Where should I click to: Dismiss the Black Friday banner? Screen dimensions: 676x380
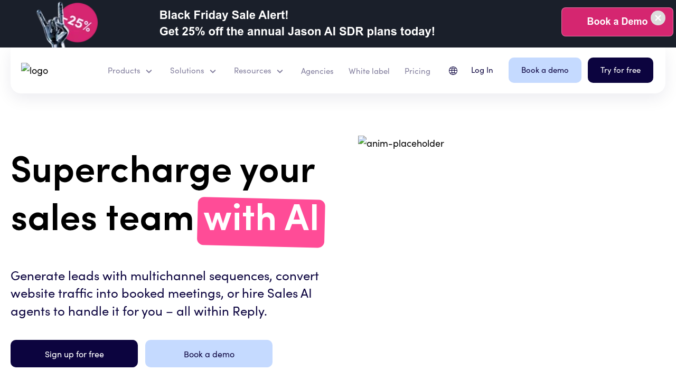pos(657,17)
